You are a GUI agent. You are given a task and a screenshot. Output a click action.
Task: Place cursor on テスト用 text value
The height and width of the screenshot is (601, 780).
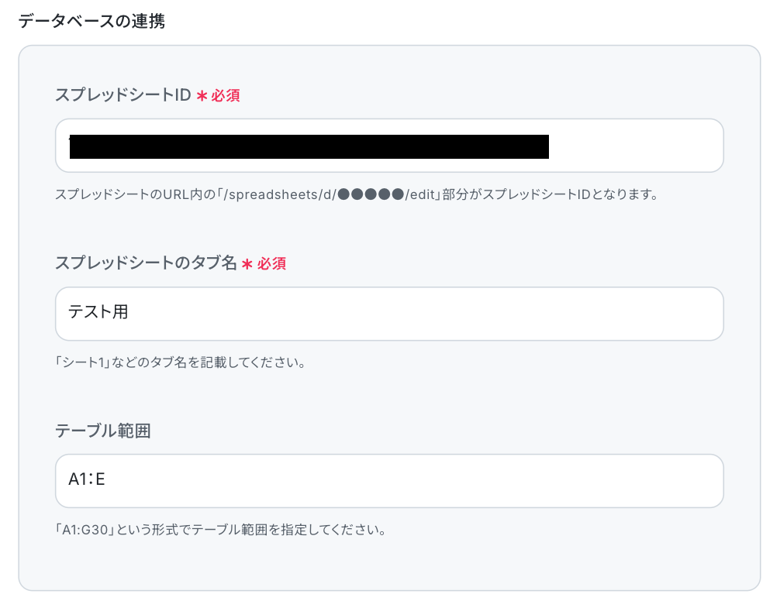98,311
